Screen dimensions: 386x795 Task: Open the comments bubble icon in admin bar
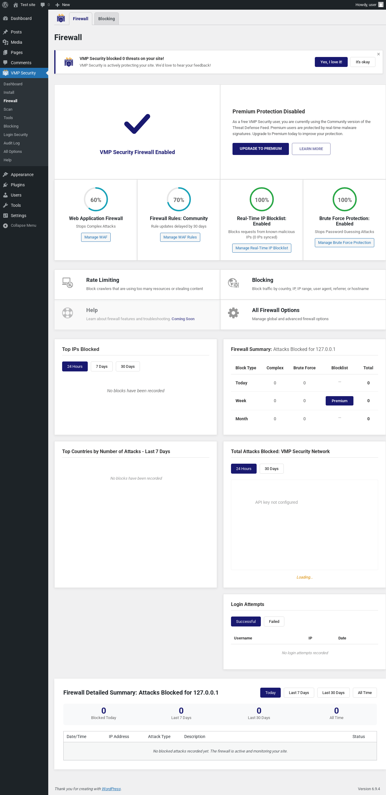(43, 5)
